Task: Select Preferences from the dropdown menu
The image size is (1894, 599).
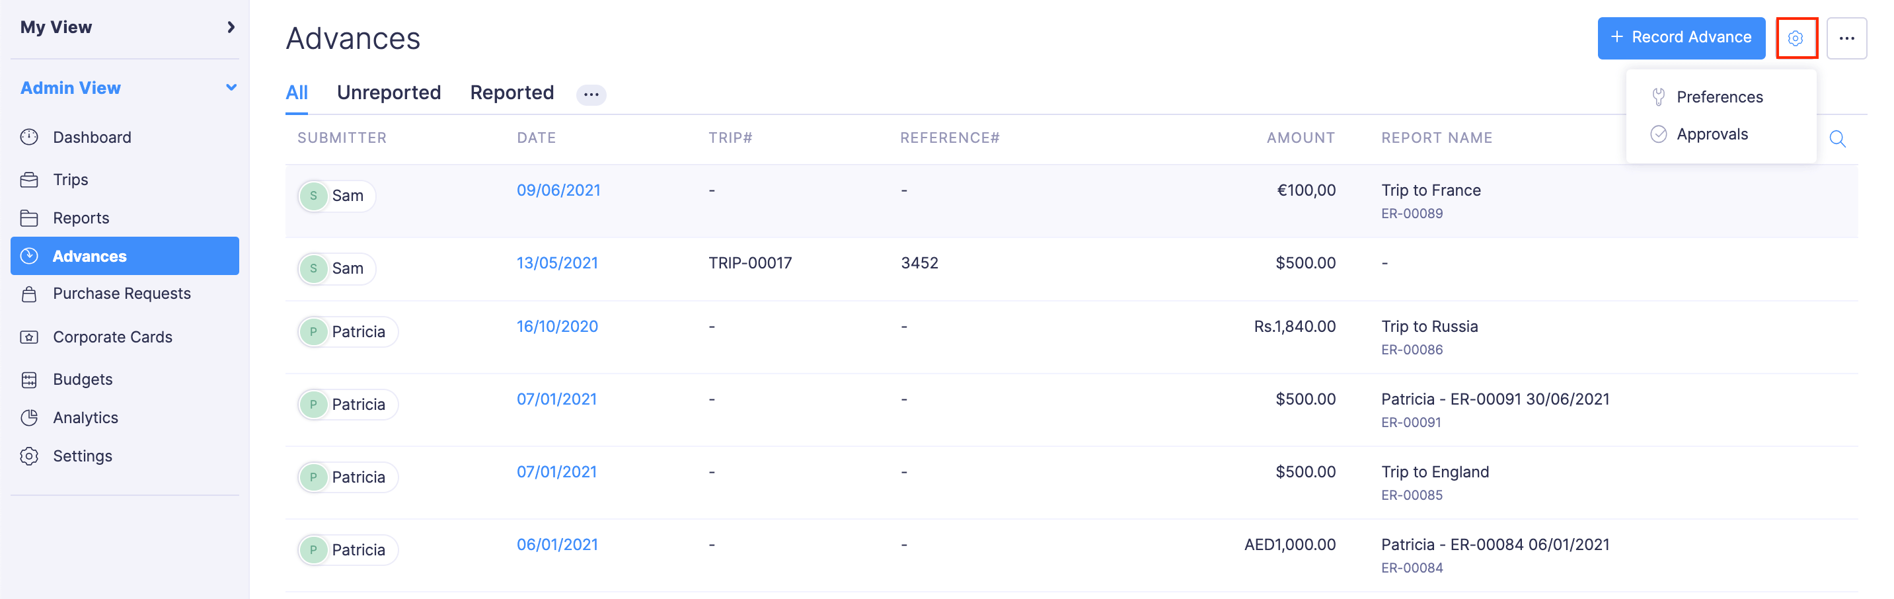Action: click(x=1719, y=97)
